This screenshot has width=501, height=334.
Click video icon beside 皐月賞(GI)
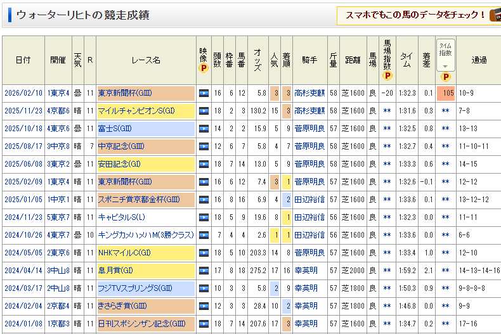click(203, 271)
